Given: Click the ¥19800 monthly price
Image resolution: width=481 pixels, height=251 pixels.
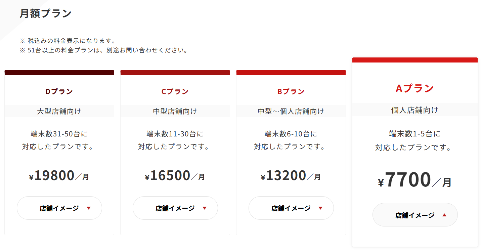Looking at the screenshot, I should coord(59,175).
